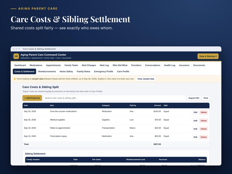This screenshot has height=174, width=232.
Task: Switch to the Dashboard tab
Action: [x=20, y=65]
